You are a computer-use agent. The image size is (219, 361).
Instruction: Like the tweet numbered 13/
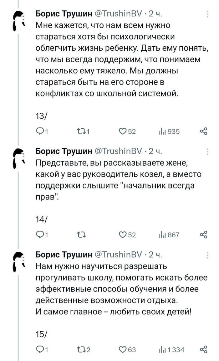123,132
